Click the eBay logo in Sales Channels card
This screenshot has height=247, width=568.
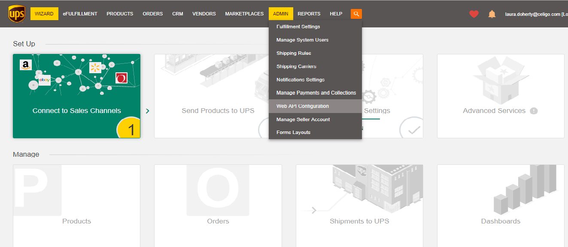[x=45, y=80]
